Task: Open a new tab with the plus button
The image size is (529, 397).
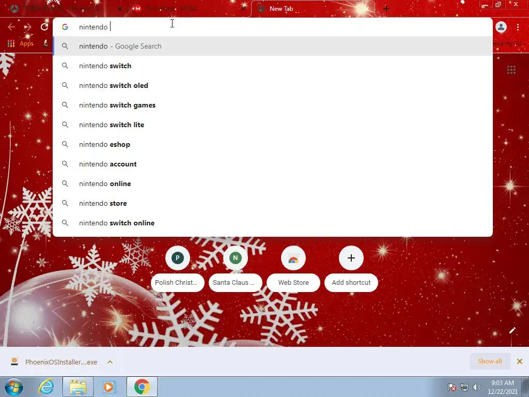Action: pos(386,9)
